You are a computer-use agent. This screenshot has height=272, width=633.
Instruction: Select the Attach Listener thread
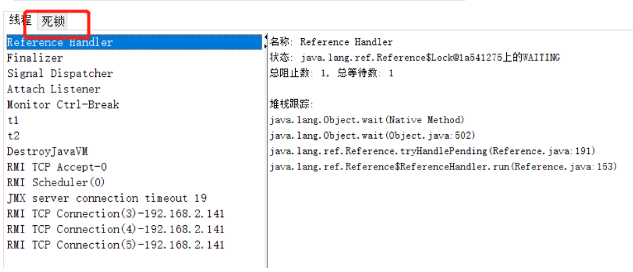pyautogui.click(x=134, y=89)
